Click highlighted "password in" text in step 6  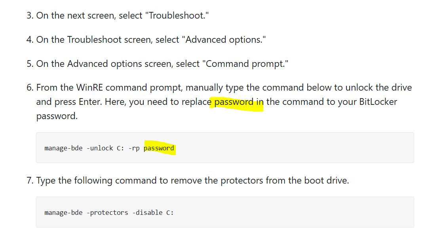239,102
